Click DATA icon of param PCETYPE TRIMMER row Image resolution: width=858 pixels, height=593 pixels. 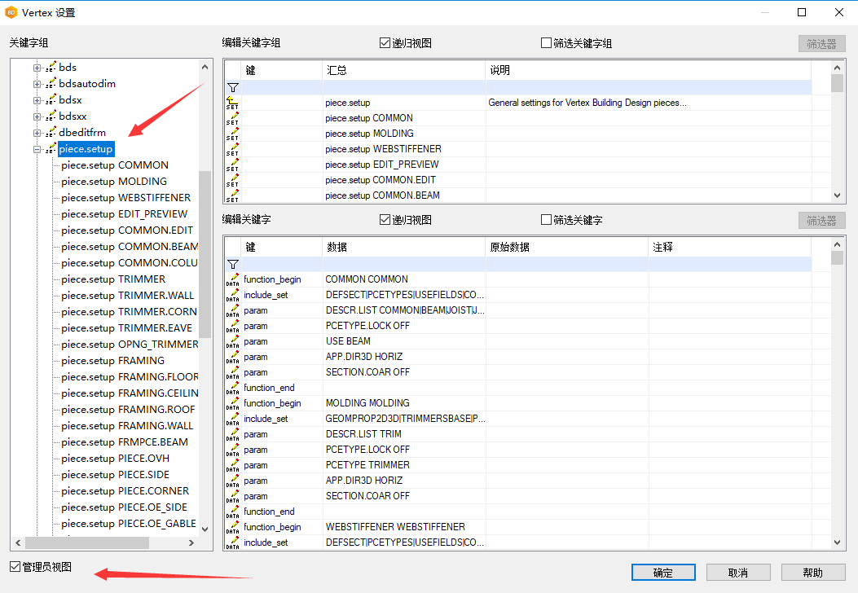pos(232,465)
